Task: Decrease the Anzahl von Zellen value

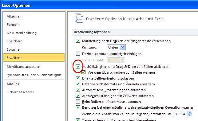Action: (x=189, y=115)
